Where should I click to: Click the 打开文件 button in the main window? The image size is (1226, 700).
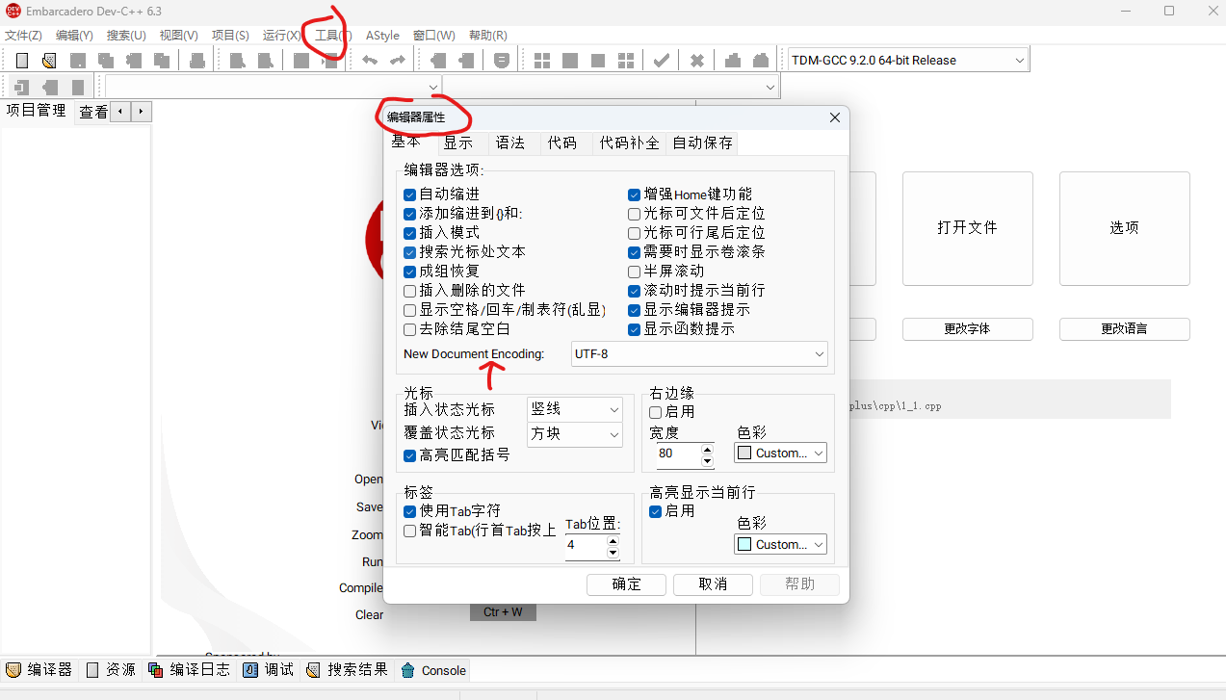click(968, 228)
